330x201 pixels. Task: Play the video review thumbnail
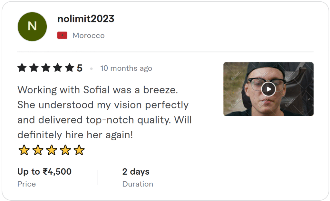click(x=268, y=89)
